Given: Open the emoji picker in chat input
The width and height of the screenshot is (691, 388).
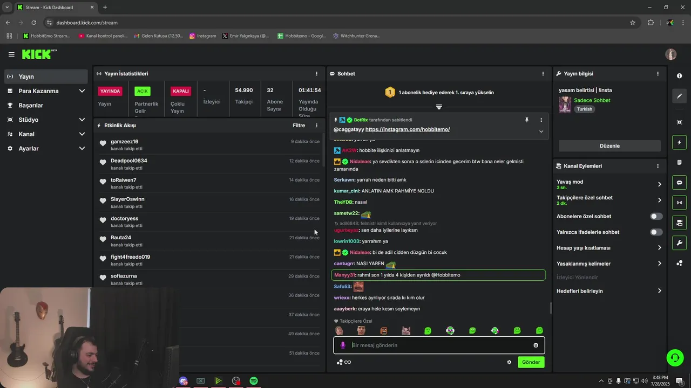Looking at the screenshot, I should [x=536, y=345].
